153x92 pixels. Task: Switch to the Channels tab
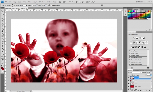click(136, 70)
